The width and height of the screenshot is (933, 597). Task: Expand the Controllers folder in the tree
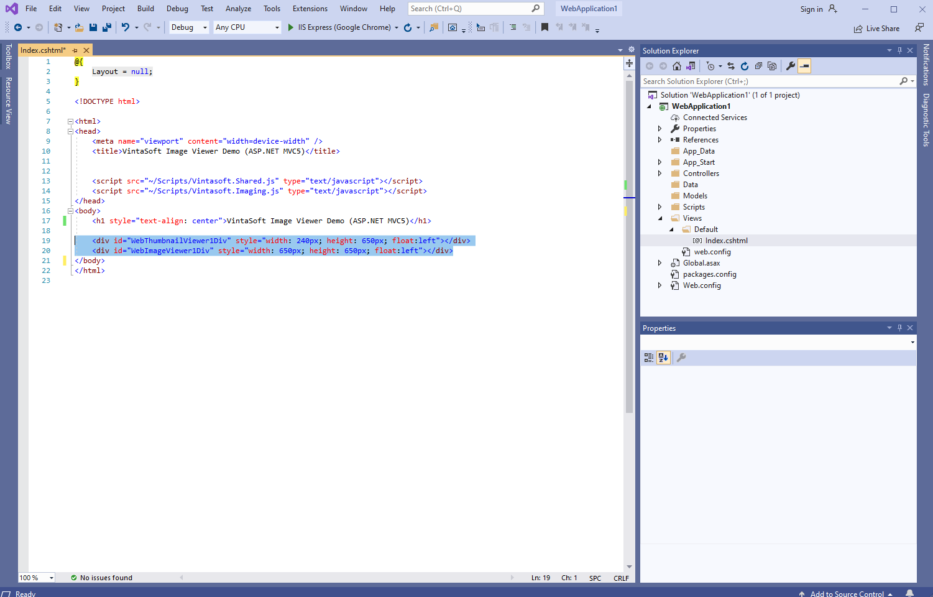pos(660,174)
